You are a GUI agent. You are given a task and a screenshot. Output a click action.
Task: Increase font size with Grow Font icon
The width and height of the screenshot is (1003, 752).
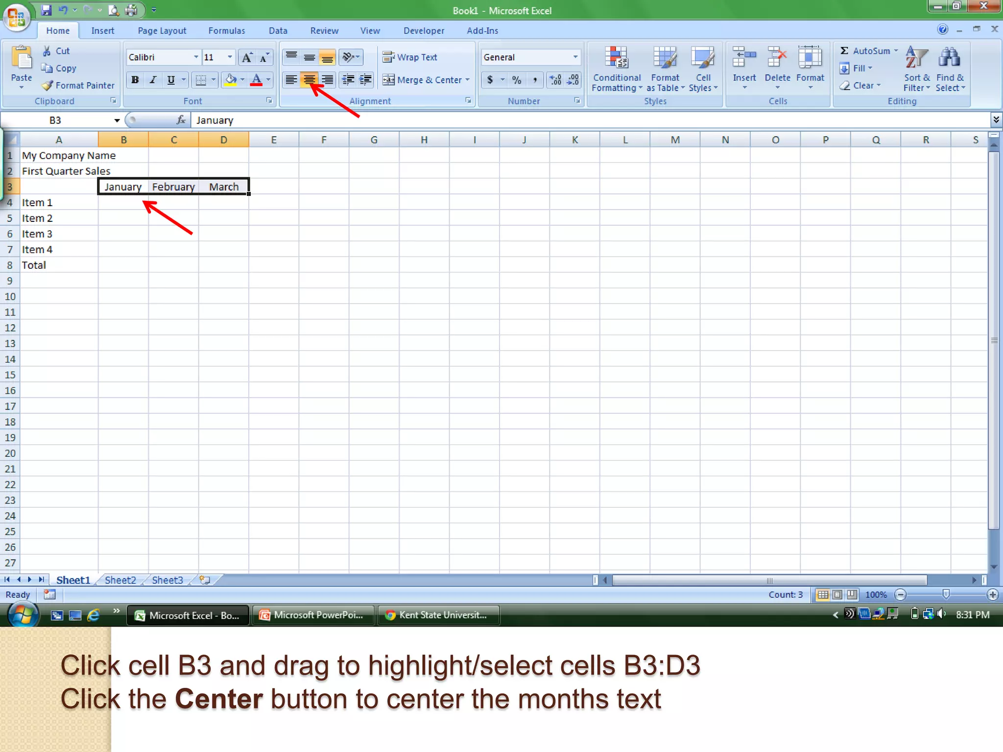pos(247,57)
